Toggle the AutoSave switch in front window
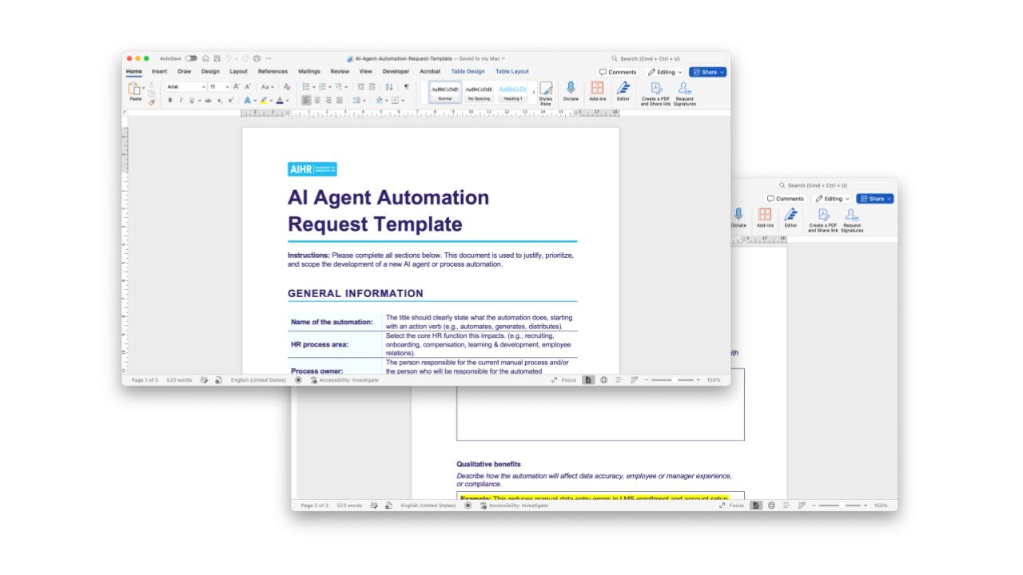 click(x=191, y=58)
